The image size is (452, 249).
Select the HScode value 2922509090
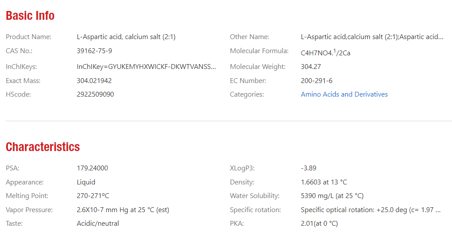click(95, 94)
